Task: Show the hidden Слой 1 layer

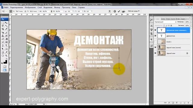Action: click(155, 42)
